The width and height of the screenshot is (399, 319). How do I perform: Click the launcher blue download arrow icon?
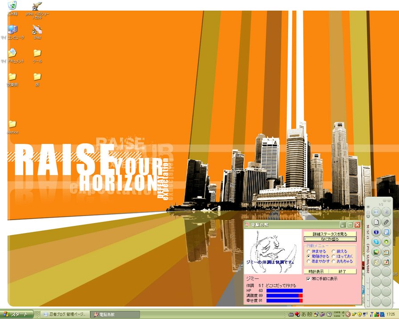pyautogui.click(x=386, y=232)
